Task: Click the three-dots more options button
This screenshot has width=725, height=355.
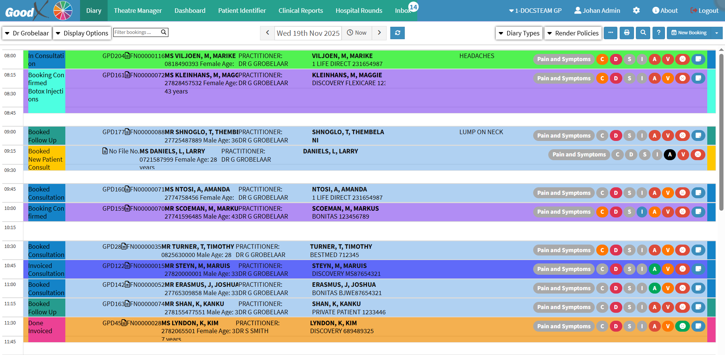Action: [610, 33]
